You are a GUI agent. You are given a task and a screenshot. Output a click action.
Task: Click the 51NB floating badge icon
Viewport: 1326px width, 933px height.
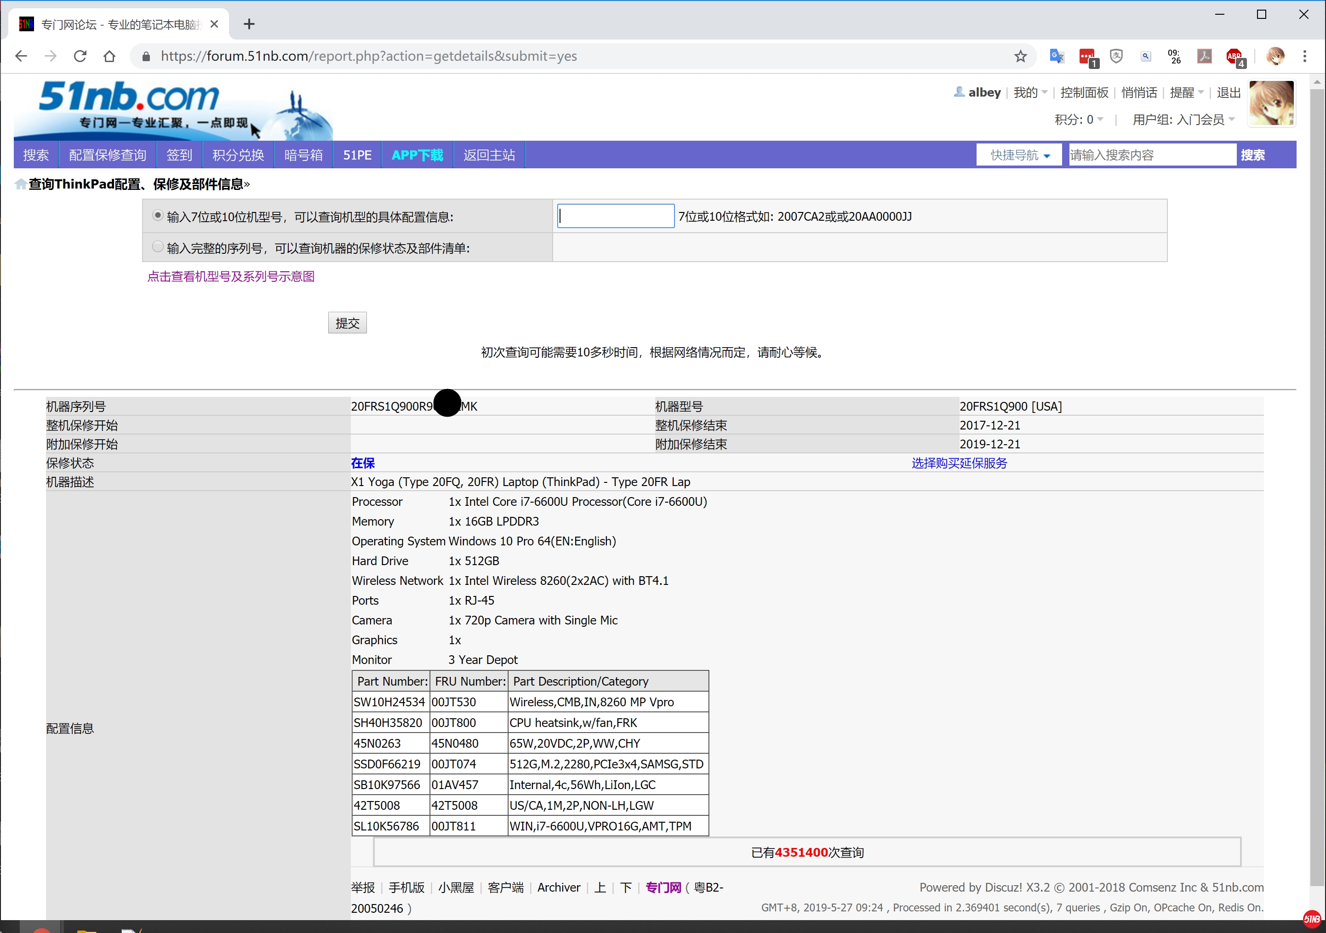[x=1312, y=919]
